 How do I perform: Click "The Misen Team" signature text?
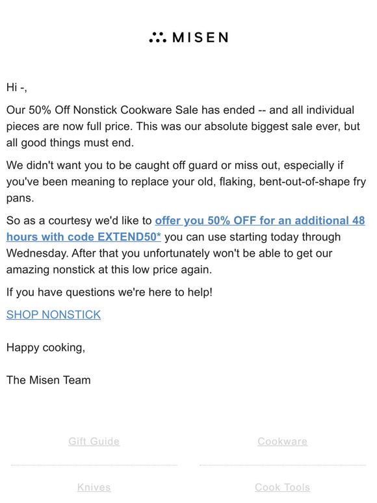(x=49, y=380)
